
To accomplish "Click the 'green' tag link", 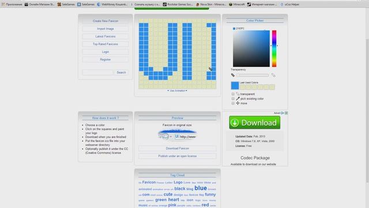I will click(x=161, y=200).
